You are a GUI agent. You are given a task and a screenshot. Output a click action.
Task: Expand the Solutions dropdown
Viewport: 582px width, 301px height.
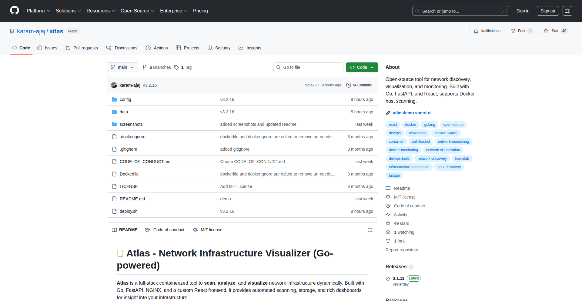coord(68,11)
